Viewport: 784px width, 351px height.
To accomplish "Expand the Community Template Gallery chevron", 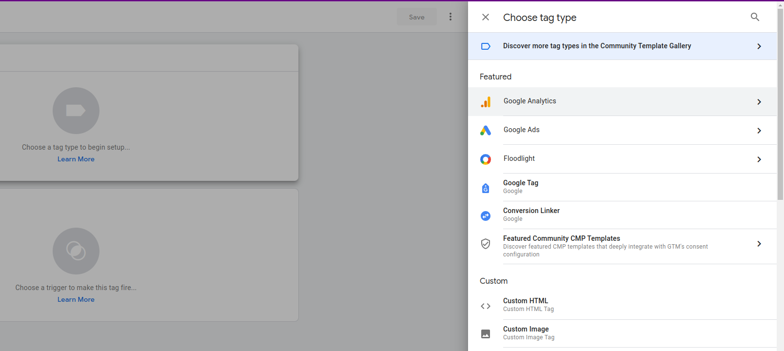I will click(x=759, y=46).
